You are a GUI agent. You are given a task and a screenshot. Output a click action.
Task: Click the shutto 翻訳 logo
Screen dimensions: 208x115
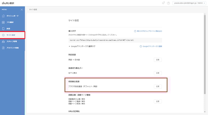tap(8, 3)
